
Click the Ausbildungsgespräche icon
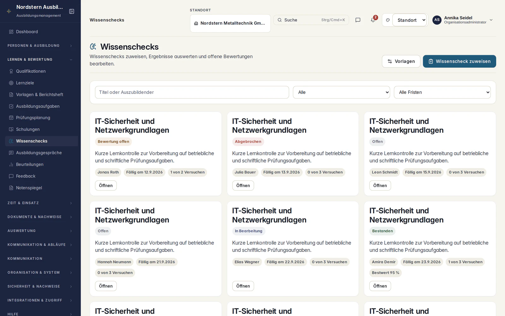point(11,153)
